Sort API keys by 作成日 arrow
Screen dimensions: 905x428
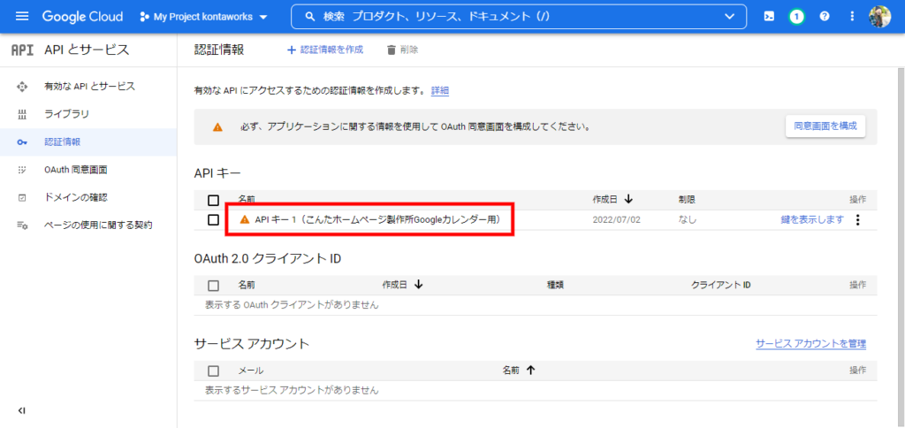[x=628, y=199]
